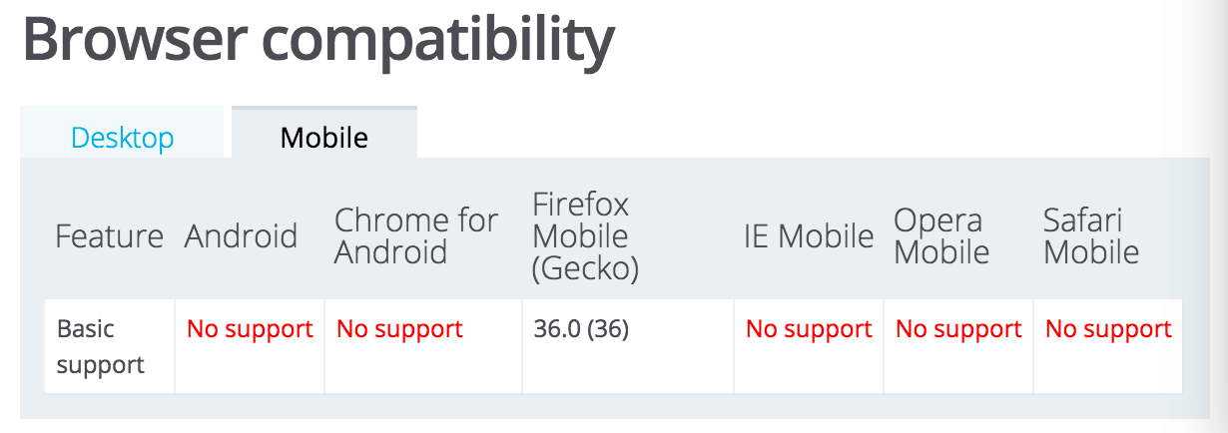
Task: Click IE Mobile's No support cell
Action: tap(809, 329)
